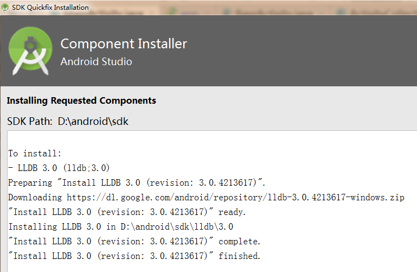Screen dimensions: 417x272
Task: Open the dl.google.com lldb zip URL
Action: click(235, 198)
